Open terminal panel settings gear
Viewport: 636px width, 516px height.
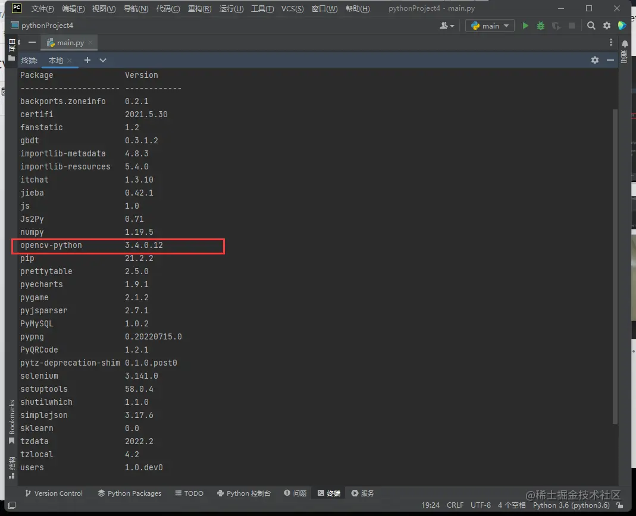(594, 60)
